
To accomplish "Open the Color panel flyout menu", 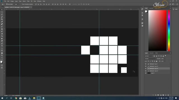I will click(x=170, y=8).
